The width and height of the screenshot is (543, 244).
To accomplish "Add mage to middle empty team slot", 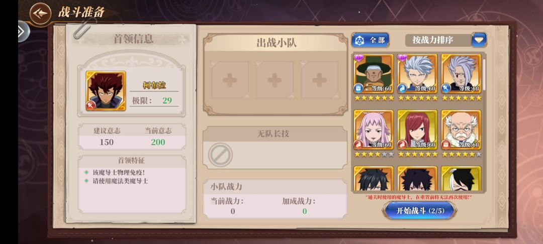I will 275,80.
